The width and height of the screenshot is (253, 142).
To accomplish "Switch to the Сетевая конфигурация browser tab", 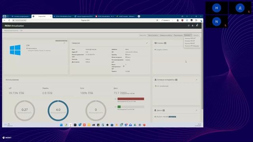I will coord(20,16).
